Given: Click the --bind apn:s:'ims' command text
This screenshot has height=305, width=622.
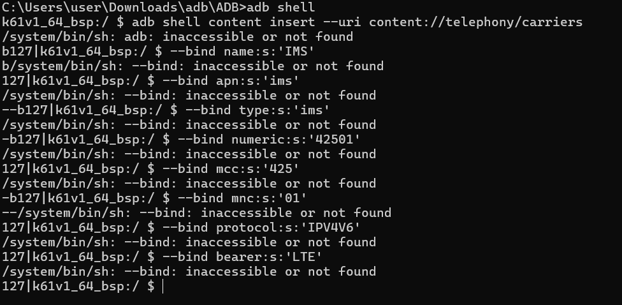Looking at the screenshot, I should coord(231,80).
